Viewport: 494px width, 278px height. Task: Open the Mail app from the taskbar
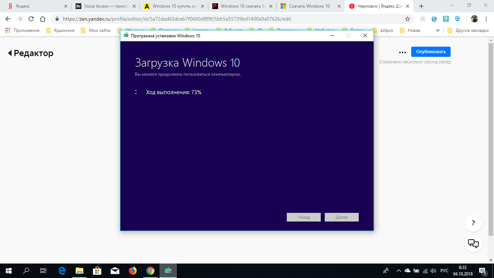tap(115, 271)
